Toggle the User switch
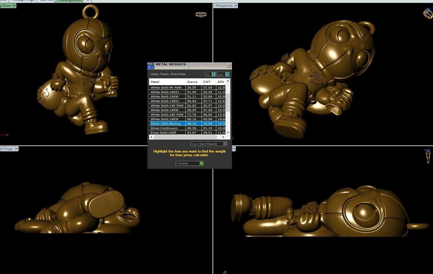This screenshot has width=433, height=274. pyautogui.click(x=223, y=74)
